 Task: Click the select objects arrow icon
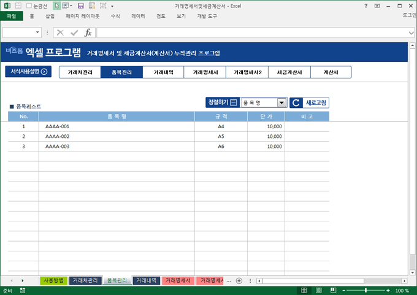57,6
